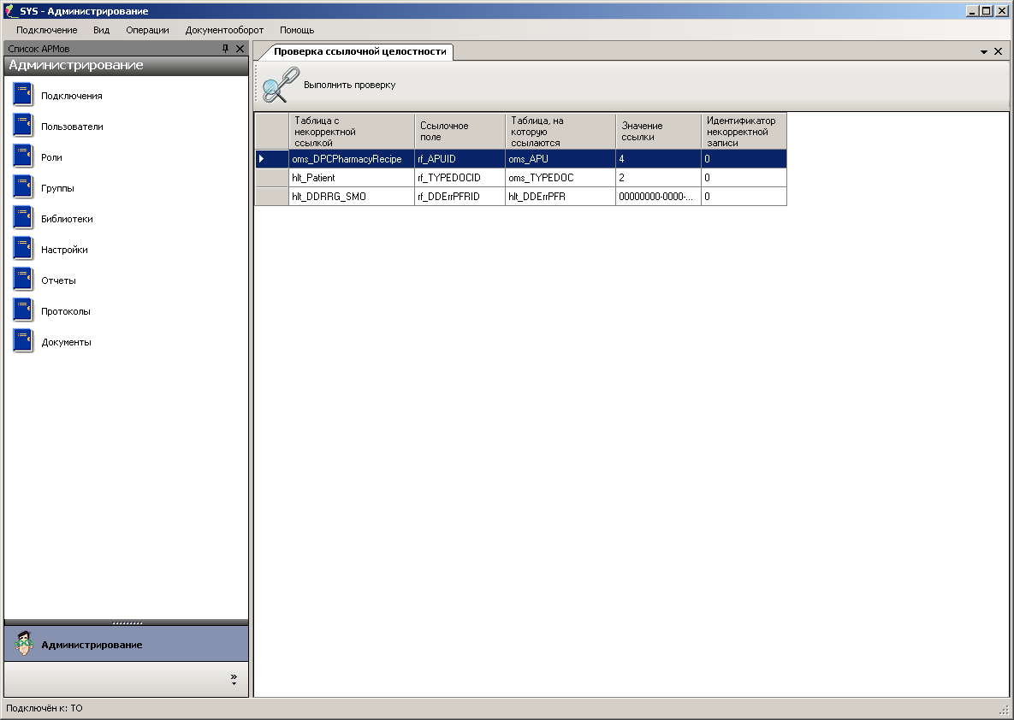Sort by Ссылочное поле column header
This screenshot has width=1014, height=720.
pyautogui.click(x=460, y=131)
